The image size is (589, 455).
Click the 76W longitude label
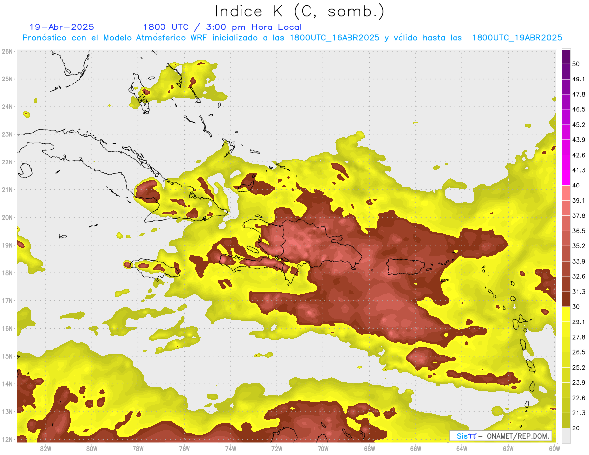tap(184, 449)
